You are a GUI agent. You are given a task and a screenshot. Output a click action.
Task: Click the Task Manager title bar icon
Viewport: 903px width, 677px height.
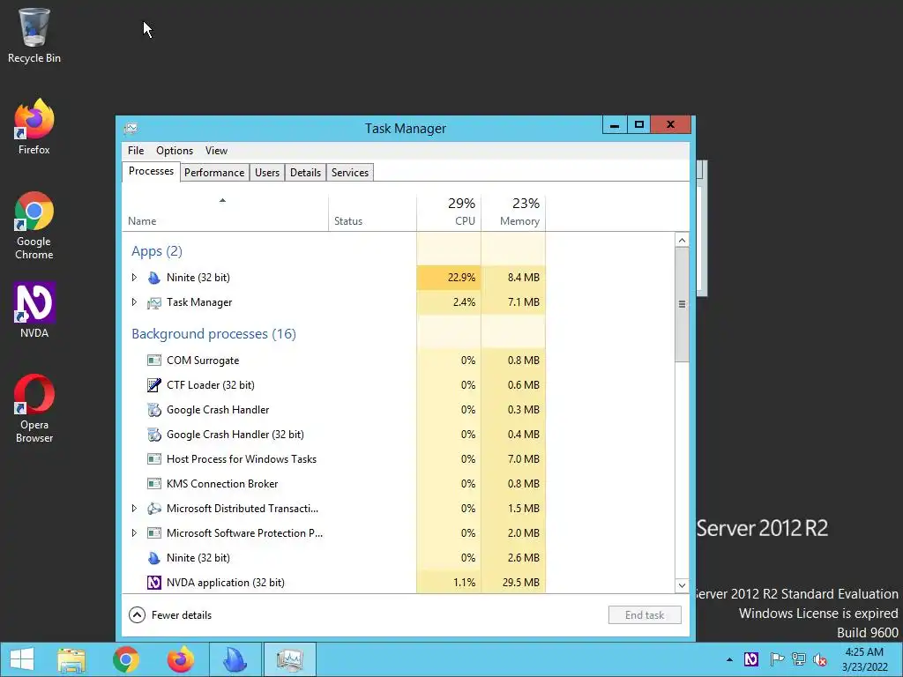131,128
